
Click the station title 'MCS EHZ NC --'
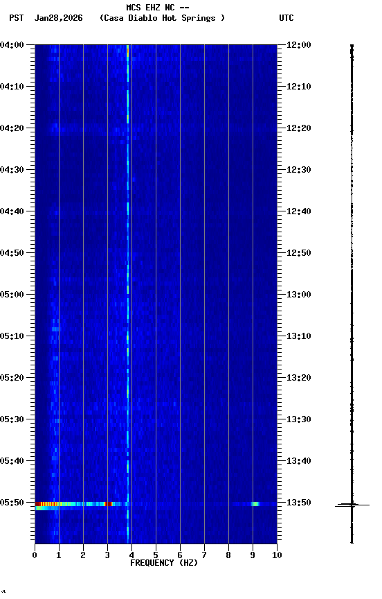click(158, 7)
